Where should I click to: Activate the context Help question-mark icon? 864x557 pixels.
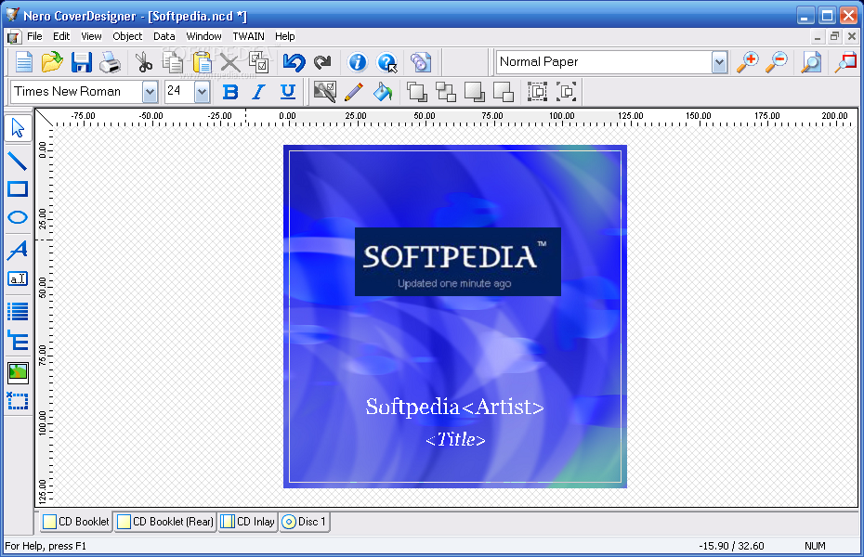pos(386,62)
